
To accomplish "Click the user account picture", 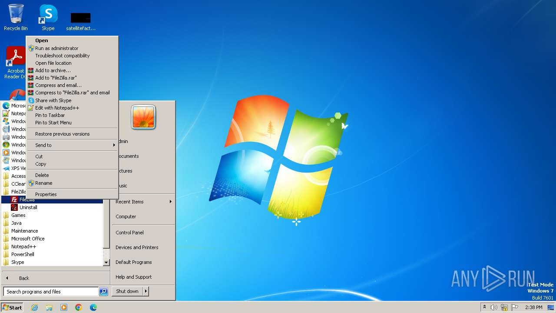I will (x=143, y=117).
